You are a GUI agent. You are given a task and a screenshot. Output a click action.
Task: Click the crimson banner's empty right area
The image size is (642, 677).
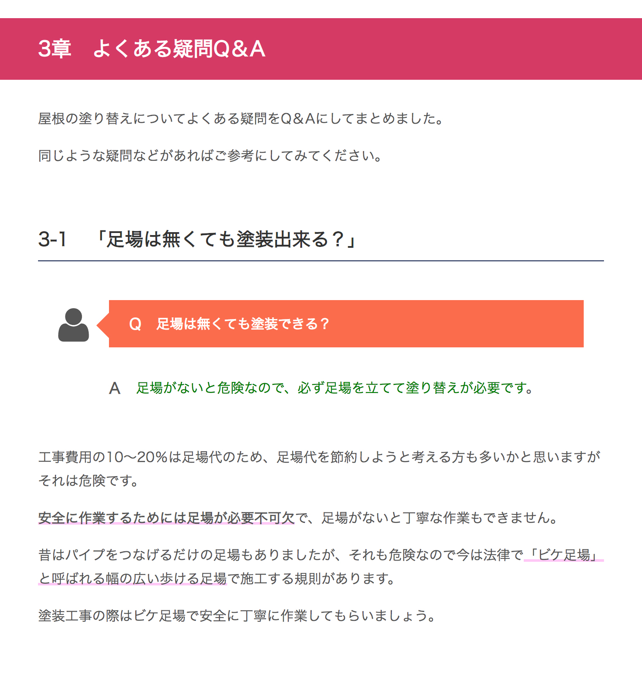coord(454,49)
